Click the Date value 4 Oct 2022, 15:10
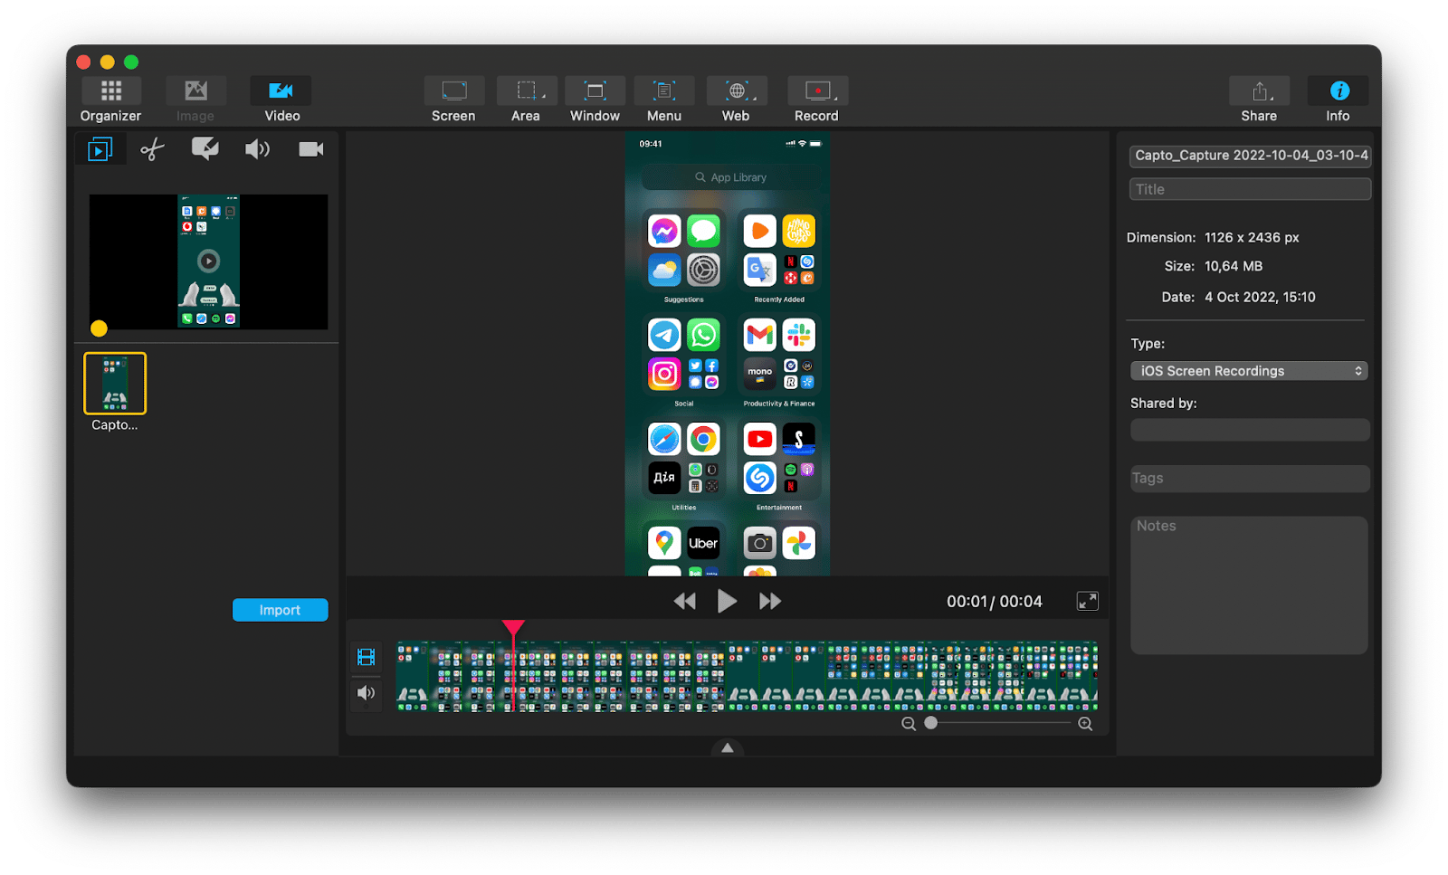The height and width of the screenshot is (875, 1448). coord(1260,297)
